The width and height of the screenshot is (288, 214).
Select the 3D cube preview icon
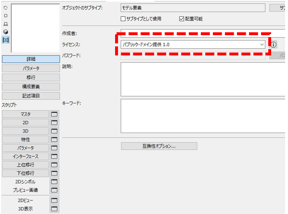[6, 32]
